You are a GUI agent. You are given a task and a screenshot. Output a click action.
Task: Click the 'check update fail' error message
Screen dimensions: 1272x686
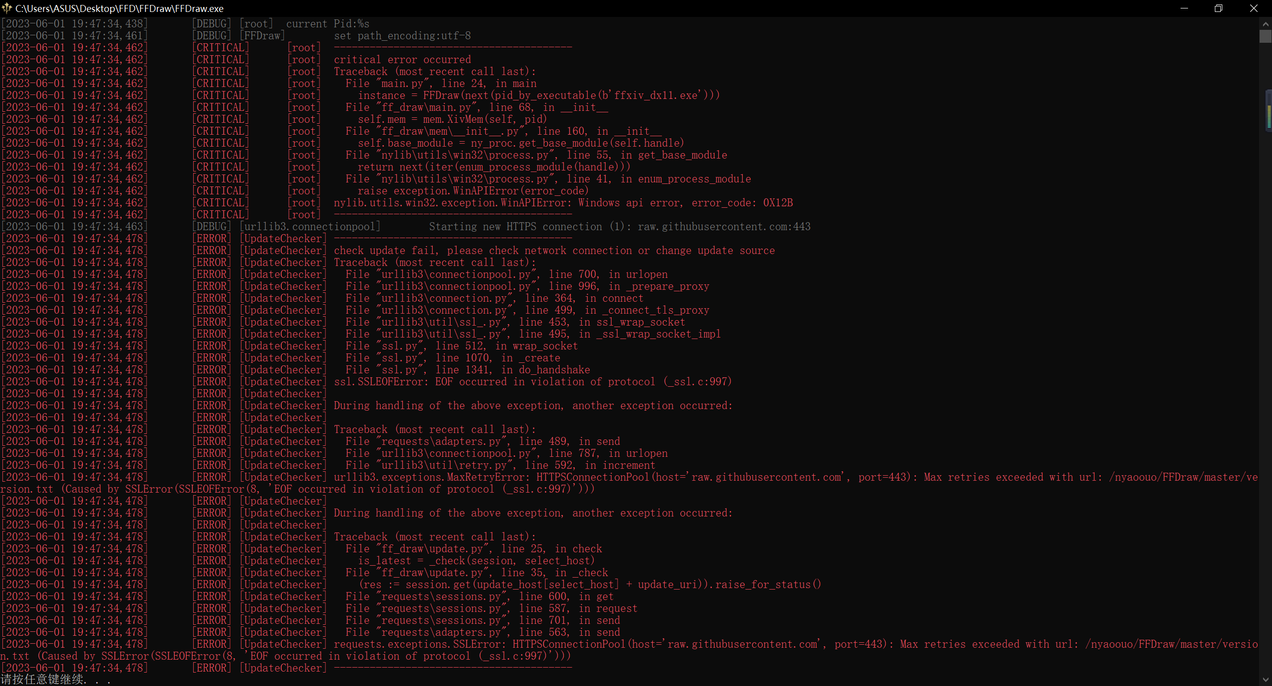pos(554,250)
